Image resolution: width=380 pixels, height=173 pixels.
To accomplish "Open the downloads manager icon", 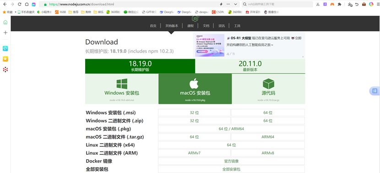I will tap(350, 4).
